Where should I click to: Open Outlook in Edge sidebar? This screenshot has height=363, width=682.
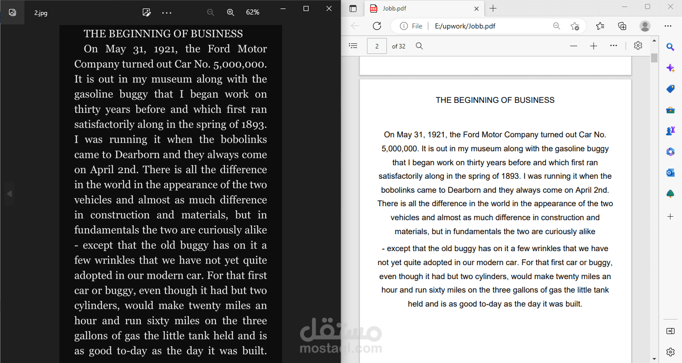[x=671, y=173]
